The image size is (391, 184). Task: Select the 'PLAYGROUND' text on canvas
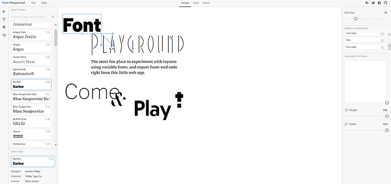138,44
